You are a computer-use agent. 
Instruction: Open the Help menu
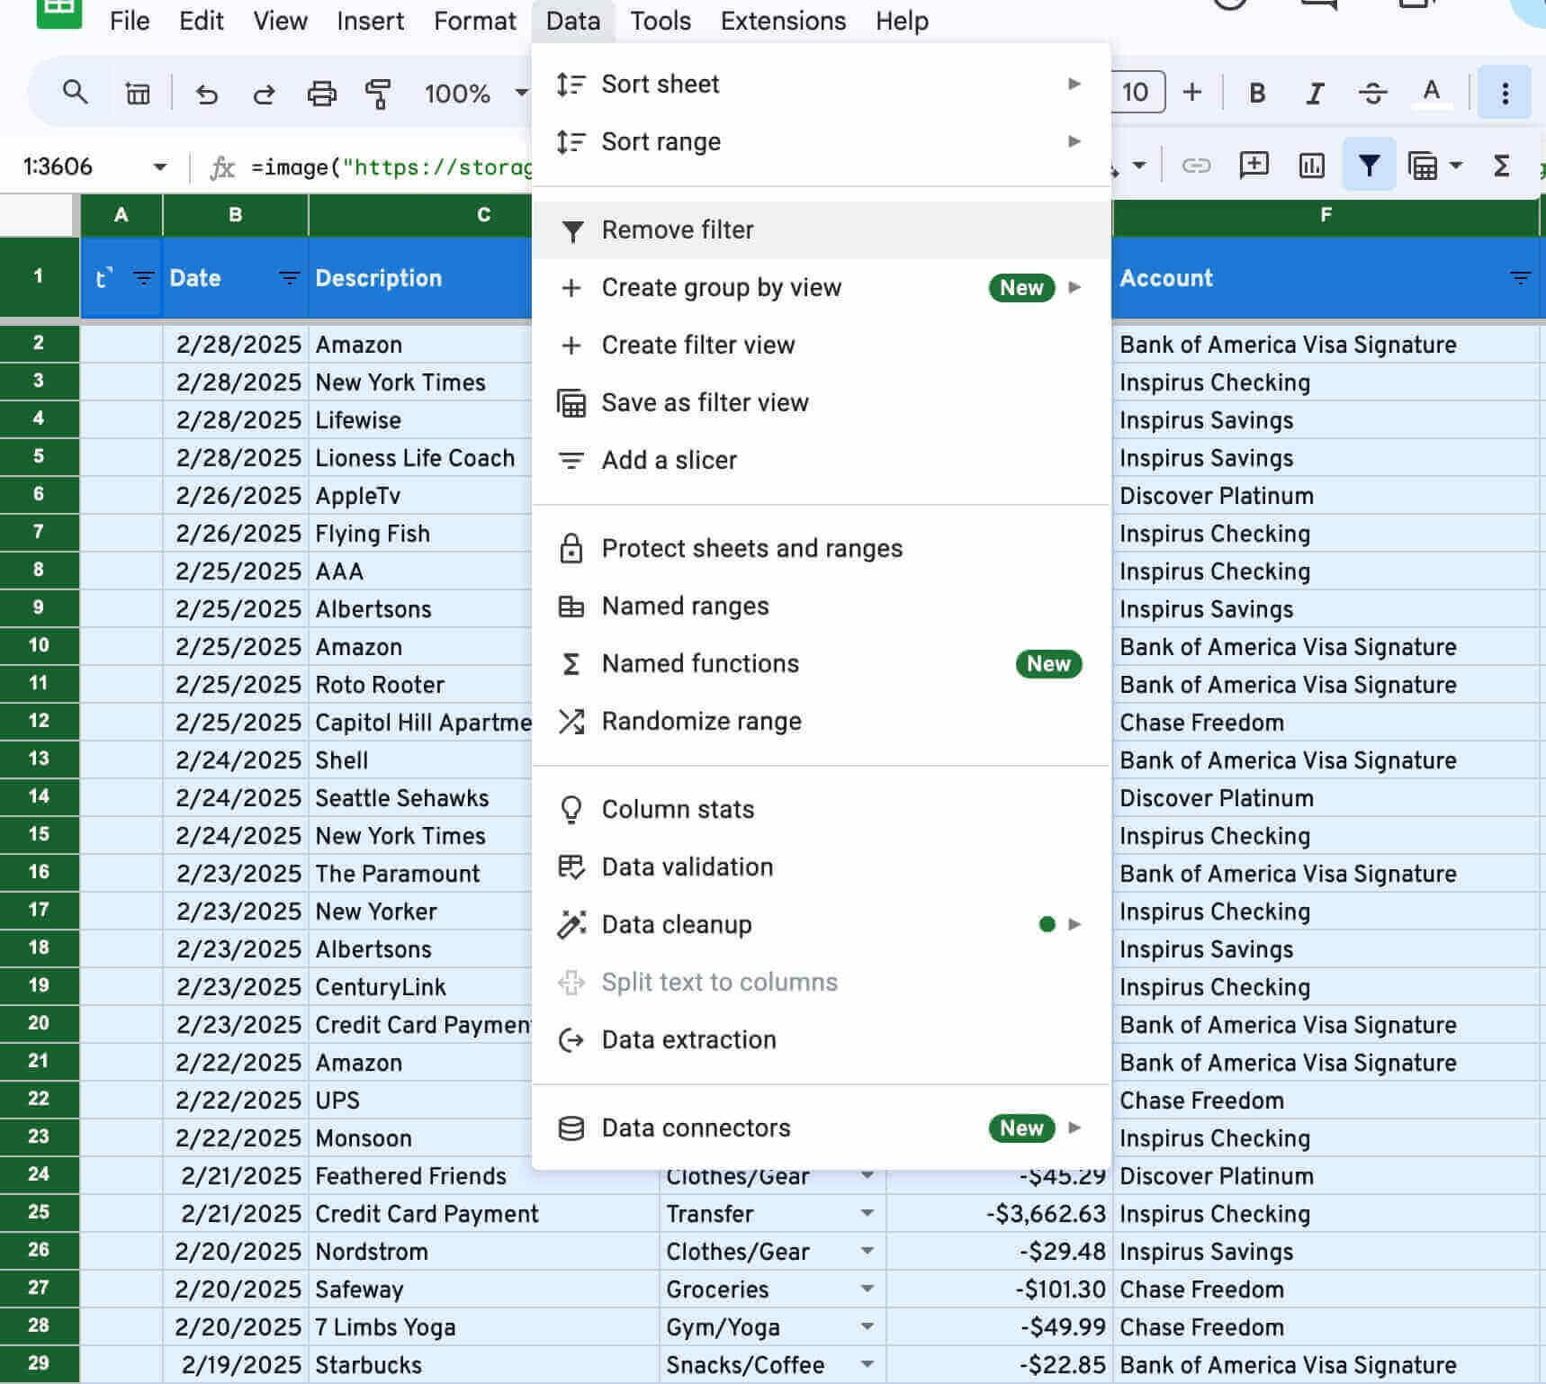(902, 21)
